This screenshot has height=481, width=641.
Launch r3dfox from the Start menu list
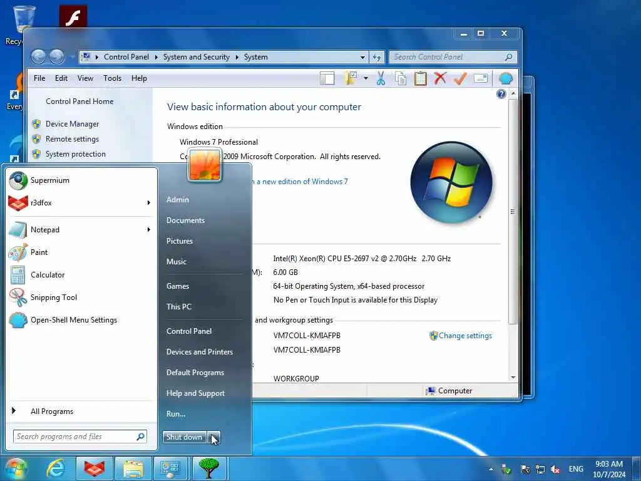pos(76,203)
